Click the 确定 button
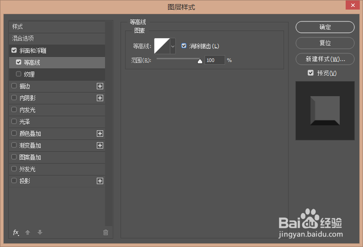 (x=325, y=27)
